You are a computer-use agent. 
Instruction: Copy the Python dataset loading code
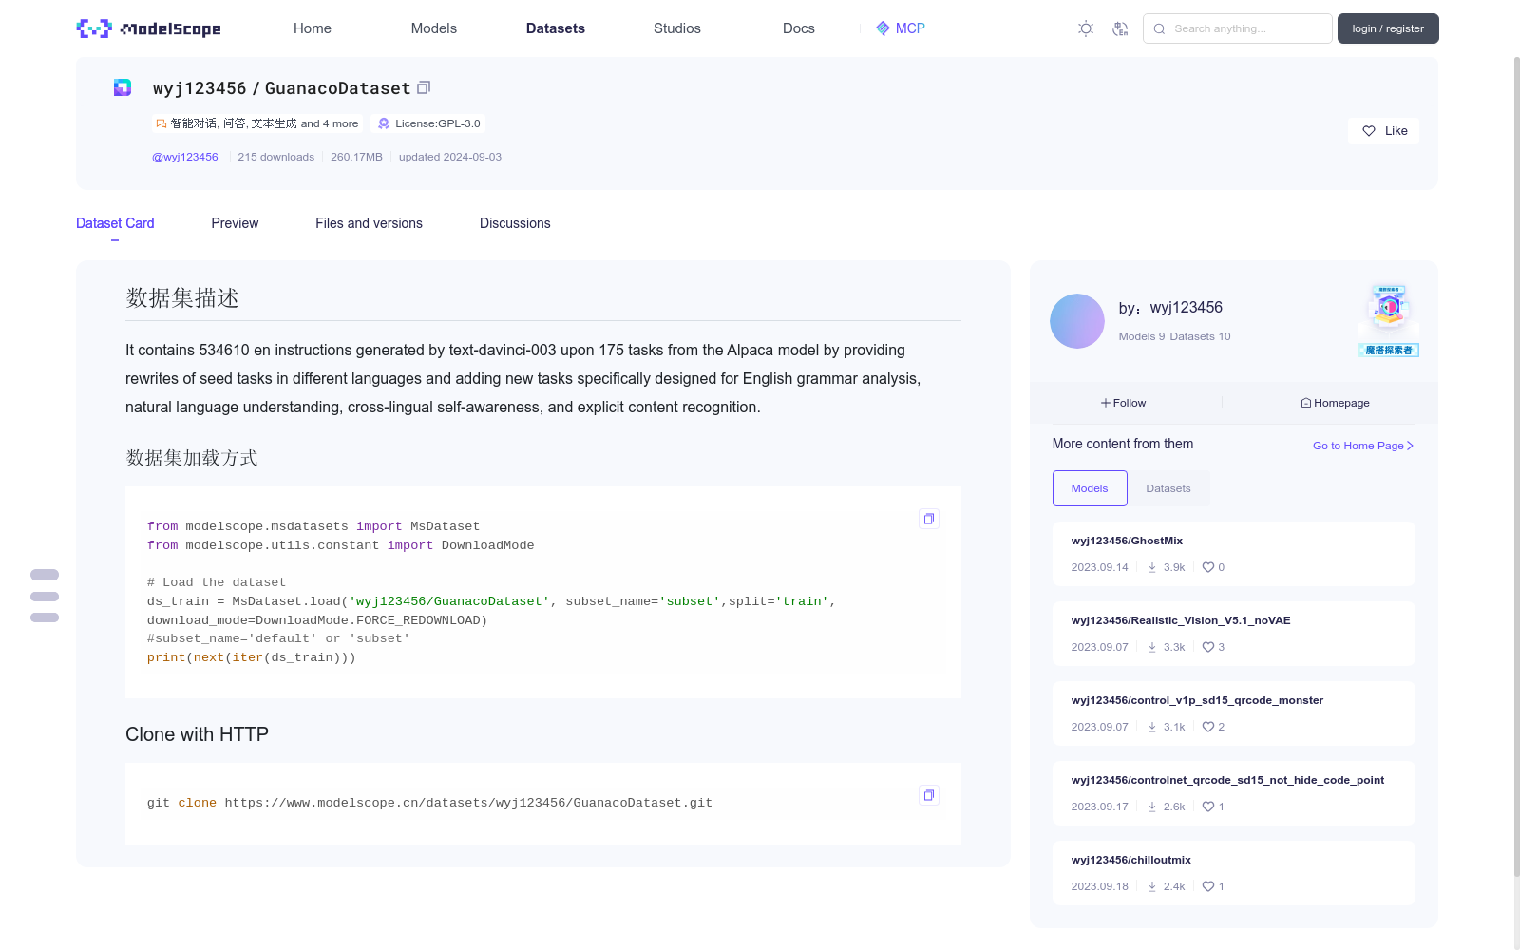[929, 519]
